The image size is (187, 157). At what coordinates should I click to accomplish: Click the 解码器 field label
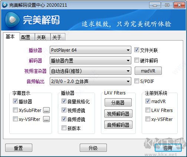click(x=36, y=61)
